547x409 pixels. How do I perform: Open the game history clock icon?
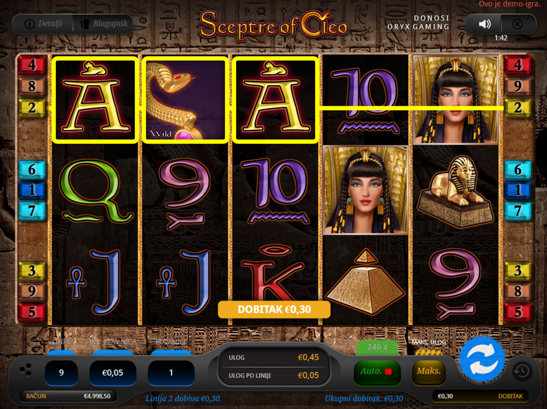(522, 371)
